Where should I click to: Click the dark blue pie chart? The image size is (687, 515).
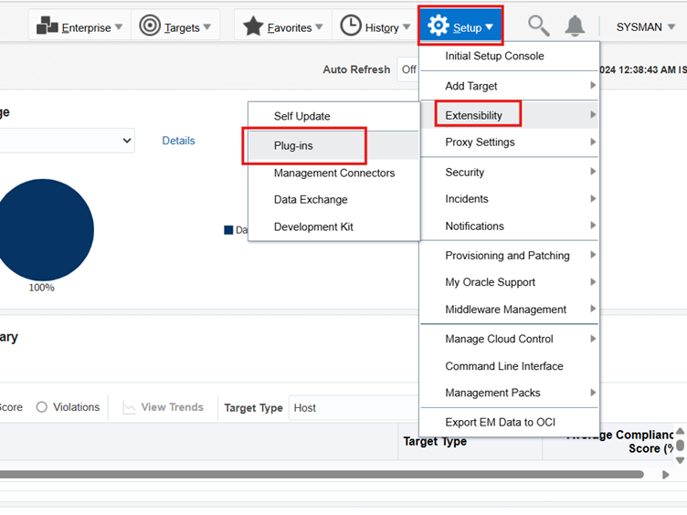pos(46,230)
